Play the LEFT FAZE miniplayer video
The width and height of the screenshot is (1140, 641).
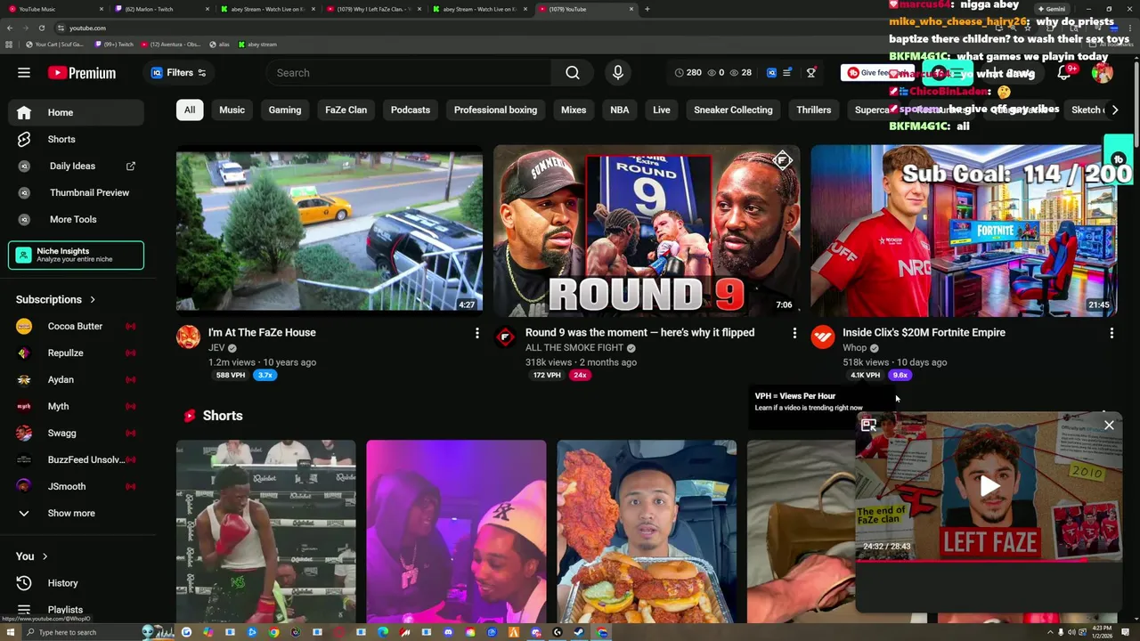[989, 486]
